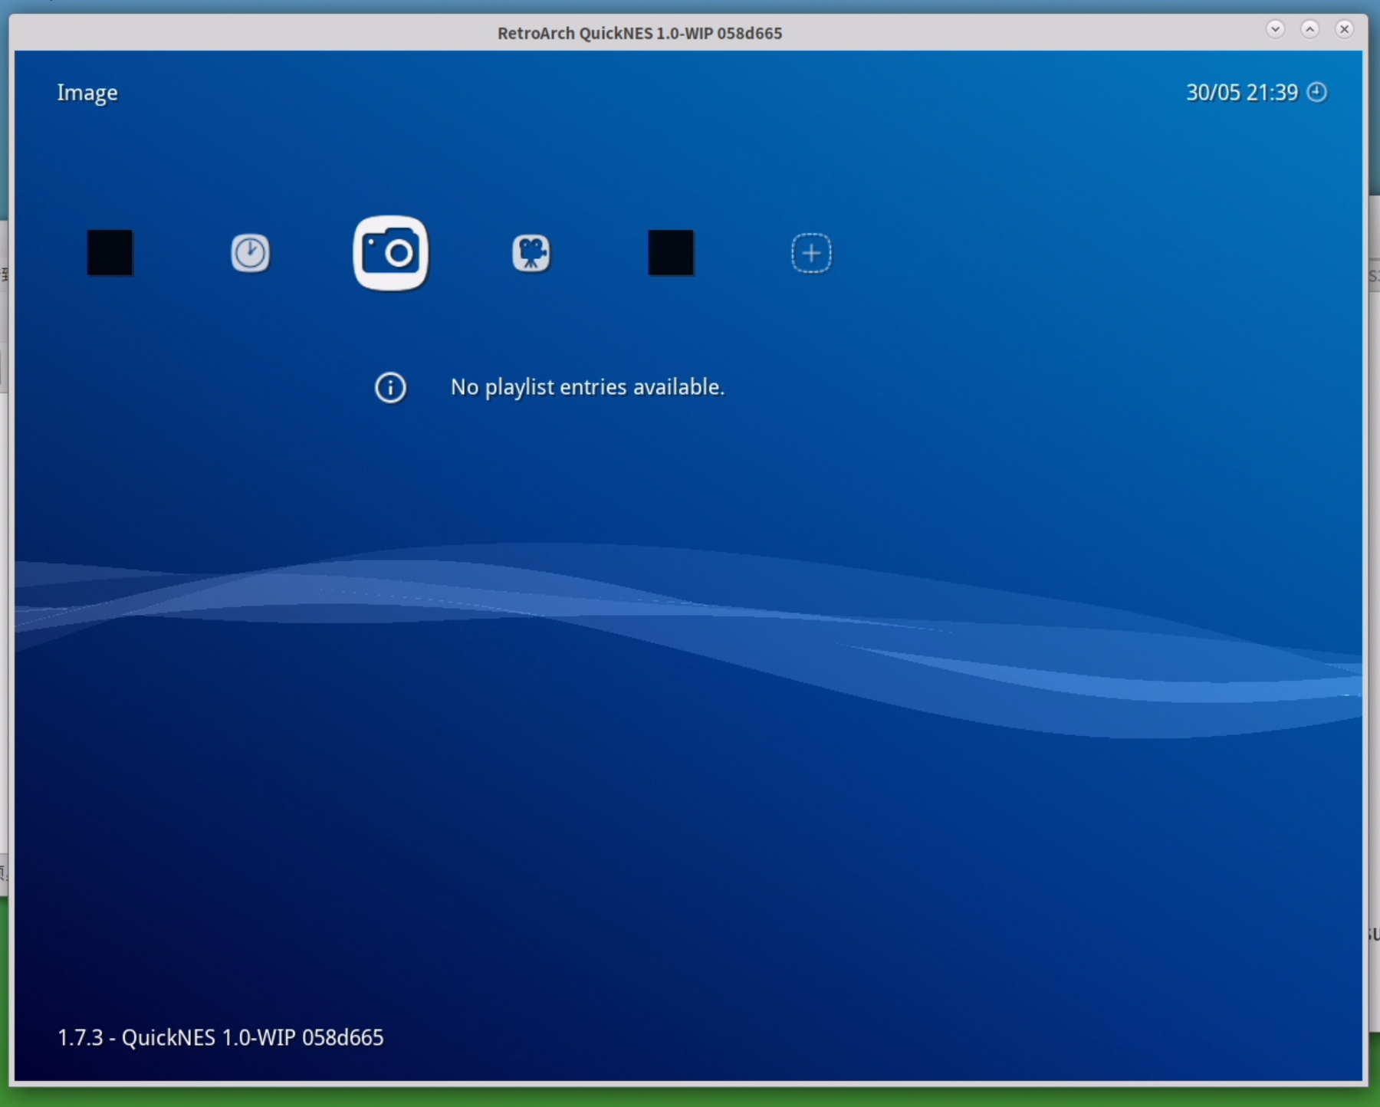Maximize the RetroArch window

(x=1309, y=29)
